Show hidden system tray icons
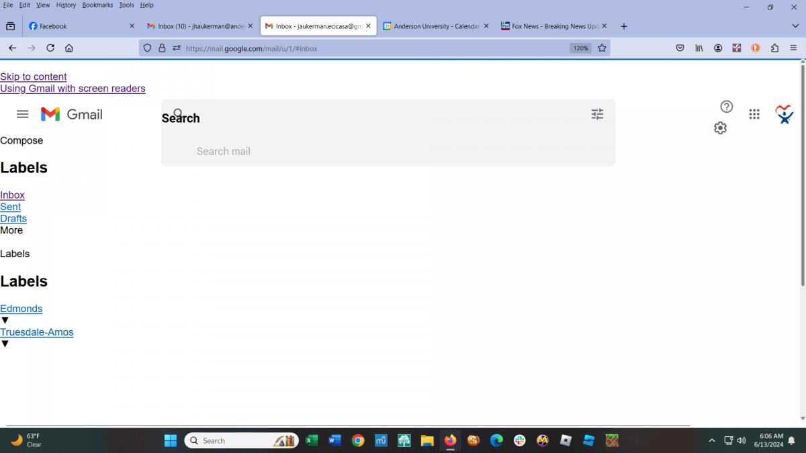Viewport: 806px width, 453px height. pos(712,441)
